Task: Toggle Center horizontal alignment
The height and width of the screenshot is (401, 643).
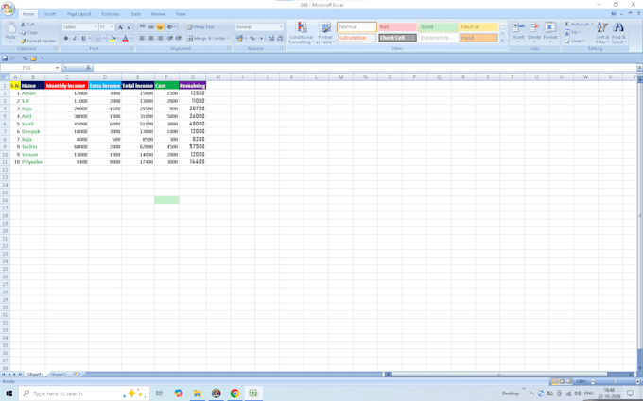Action: (x=151, y=38)
